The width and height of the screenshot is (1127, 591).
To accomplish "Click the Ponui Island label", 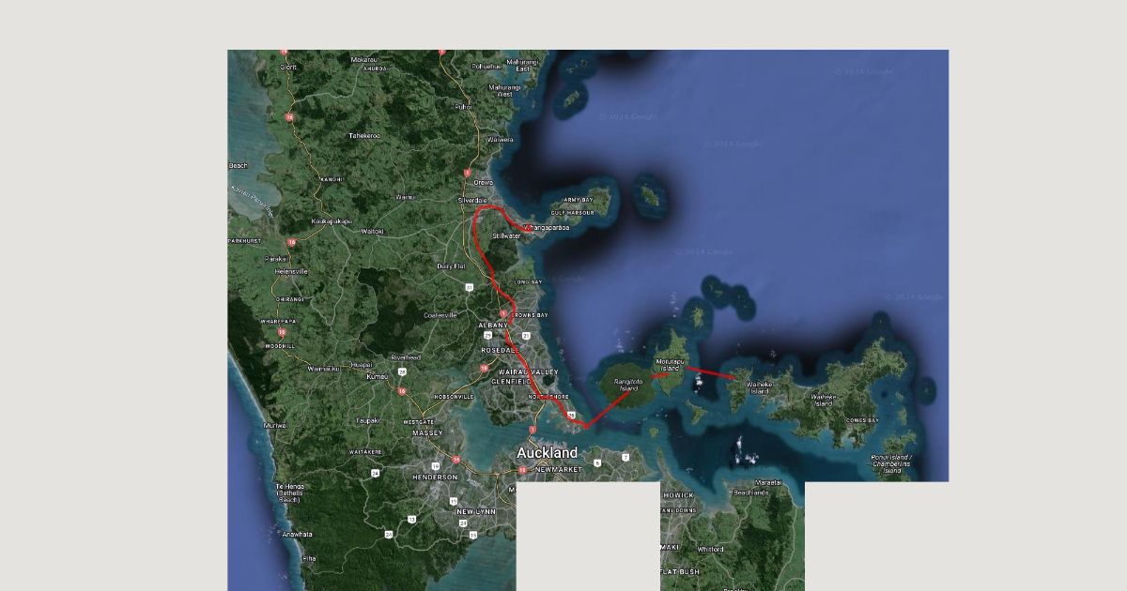I will point(891,461).
